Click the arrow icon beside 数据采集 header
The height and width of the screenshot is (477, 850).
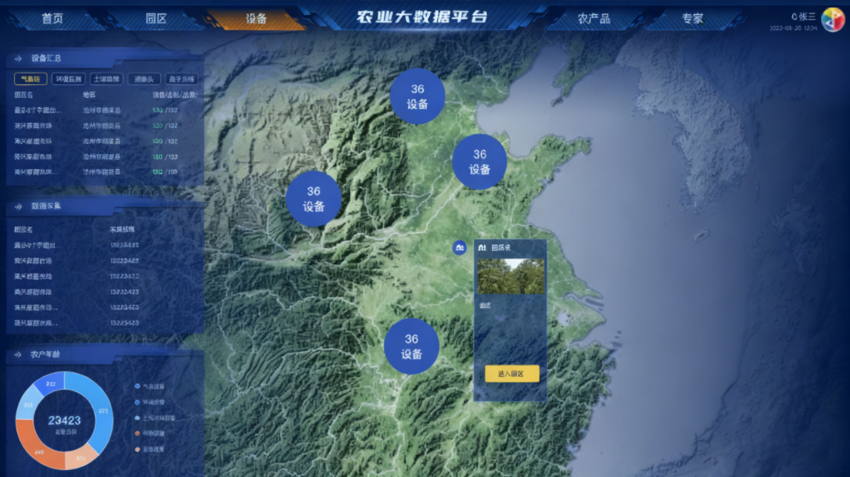tap(17, 206)
